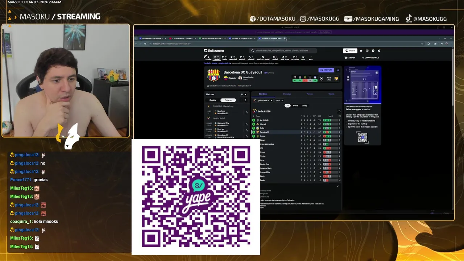Switch to the Details tab
Screen dimensions: 464x261
(331, 94)
